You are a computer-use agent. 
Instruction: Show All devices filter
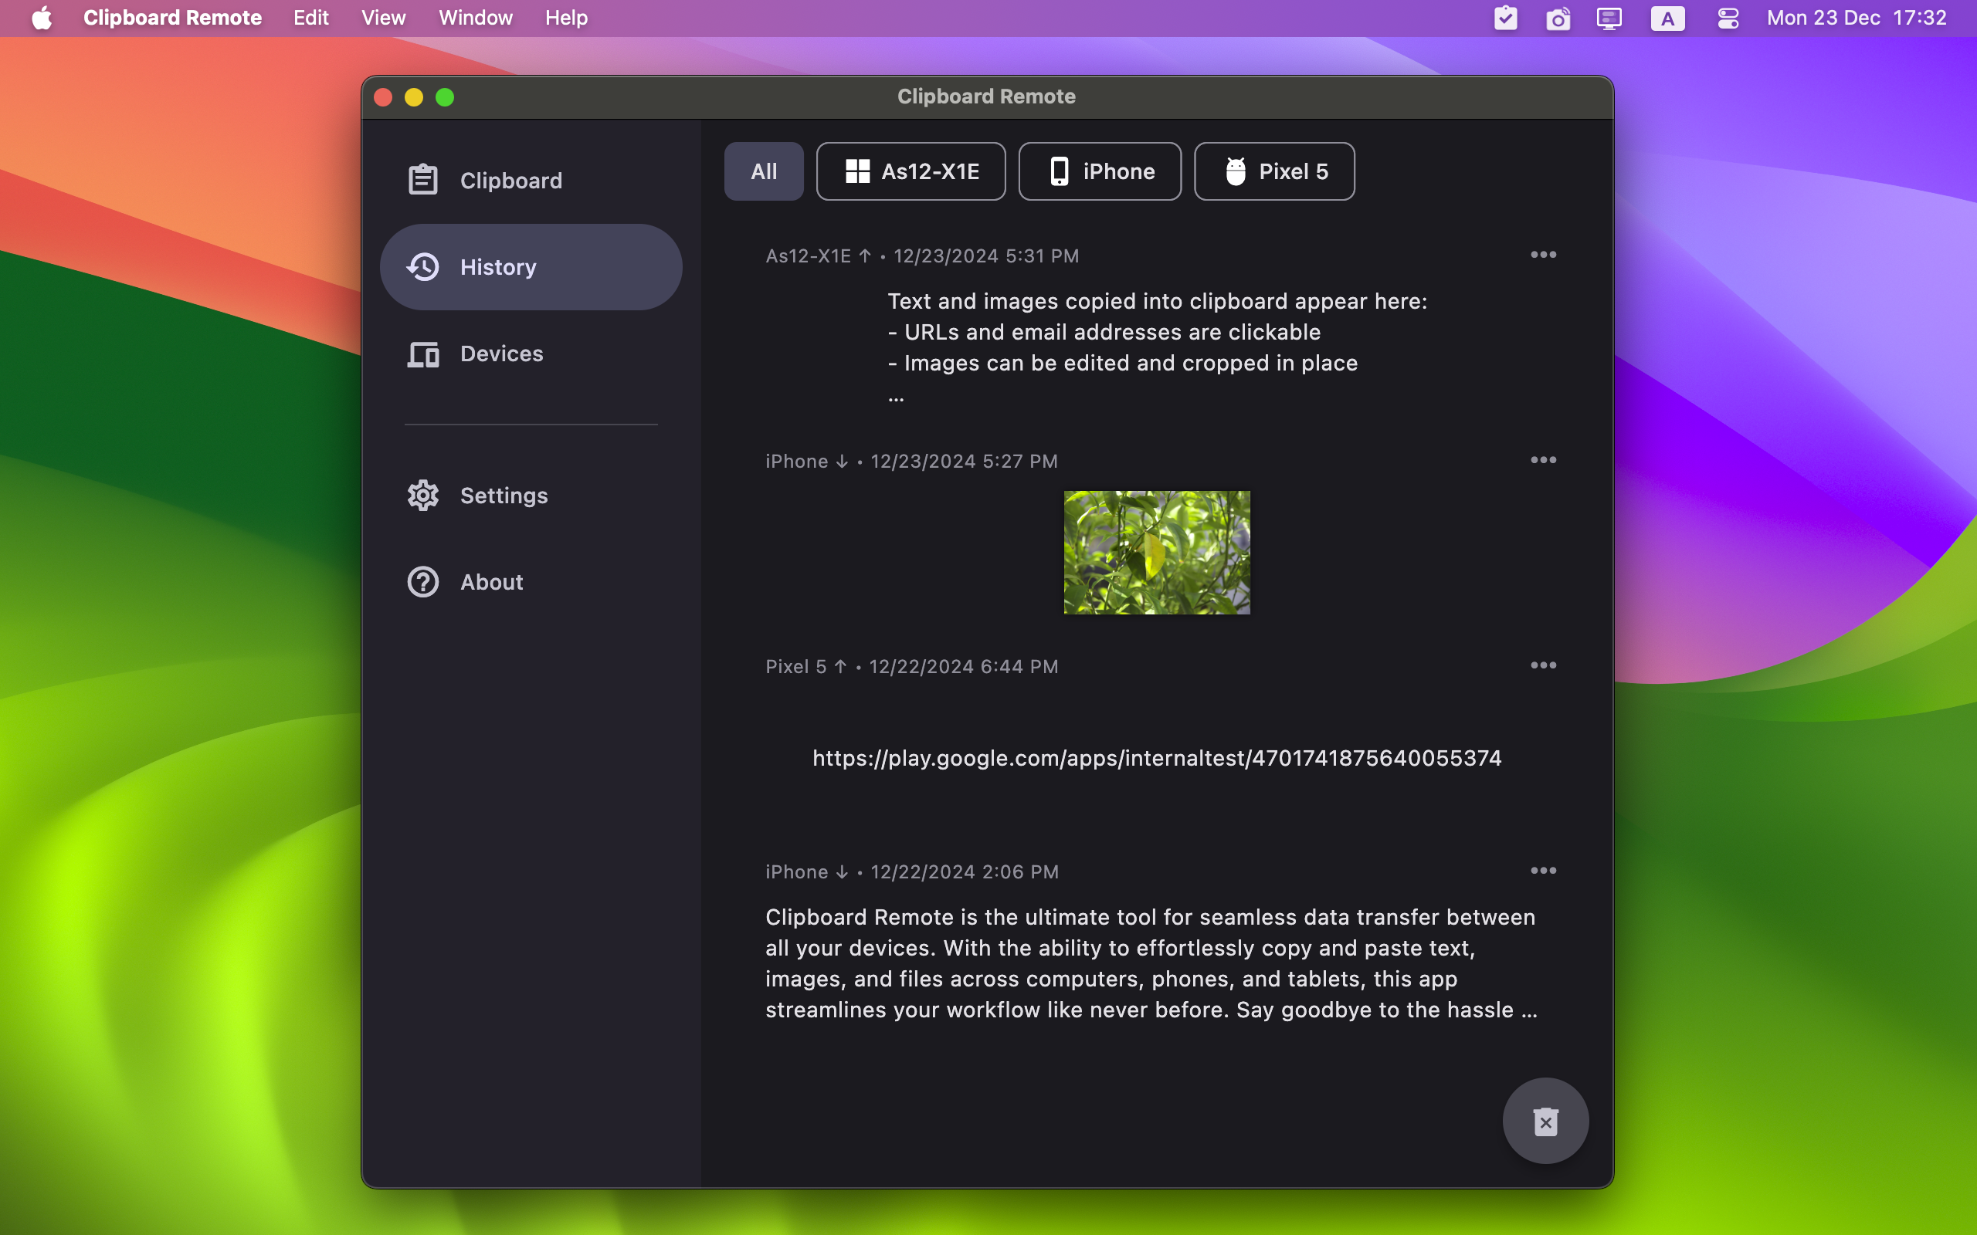point(764,171)
